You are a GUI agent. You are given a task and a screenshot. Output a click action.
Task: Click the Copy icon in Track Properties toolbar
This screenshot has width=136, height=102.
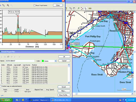click(5, 57)
